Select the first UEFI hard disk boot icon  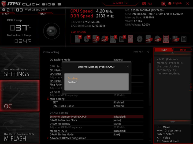[x=78, y=39]
